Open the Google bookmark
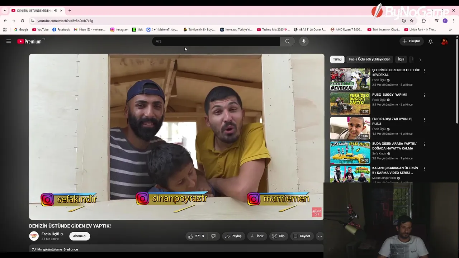The image size is (459, 258). 21,30
